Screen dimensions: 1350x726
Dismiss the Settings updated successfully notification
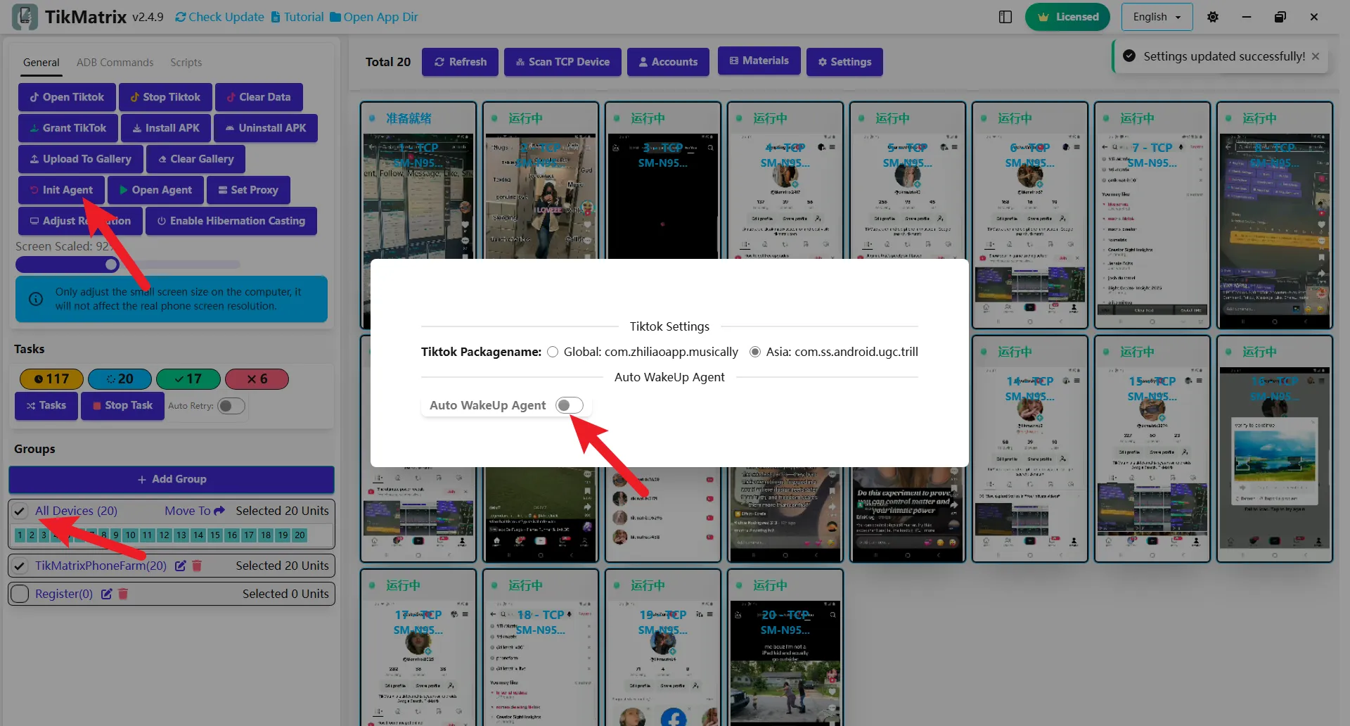tap(1316, 56)
